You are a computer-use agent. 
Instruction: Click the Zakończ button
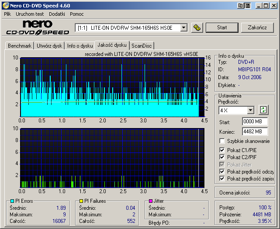pos(257,28)
